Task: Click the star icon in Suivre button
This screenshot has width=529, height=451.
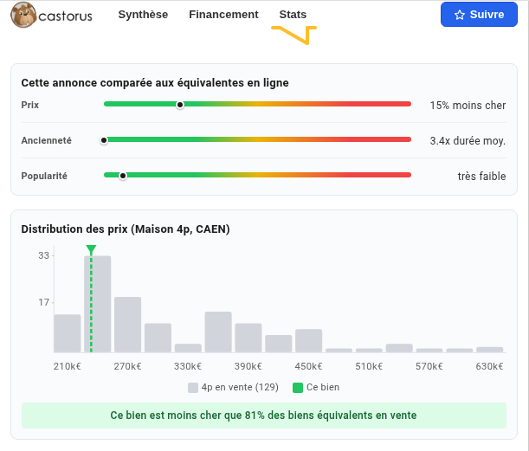Action: pos(460,15)
